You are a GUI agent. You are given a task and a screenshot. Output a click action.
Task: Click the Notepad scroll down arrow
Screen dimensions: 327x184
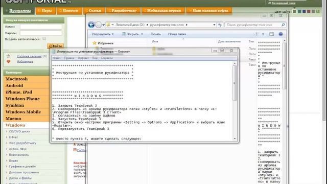tap(235, 139)
